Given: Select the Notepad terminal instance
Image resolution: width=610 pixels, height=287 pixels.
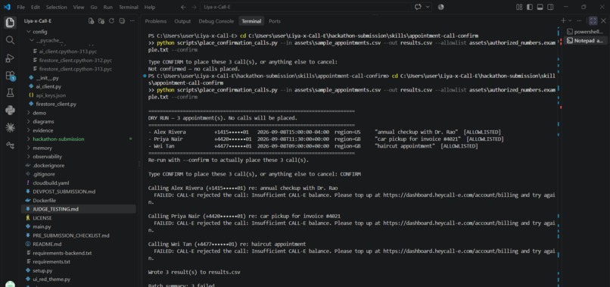Looking at the screenshot, I should click(585, 40).
